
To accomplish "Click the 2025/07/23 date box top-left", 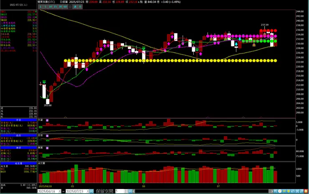I will pos(18,5).
